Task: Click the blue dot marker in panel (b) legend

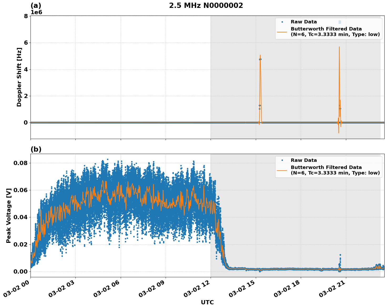Action: pos(282,160)
